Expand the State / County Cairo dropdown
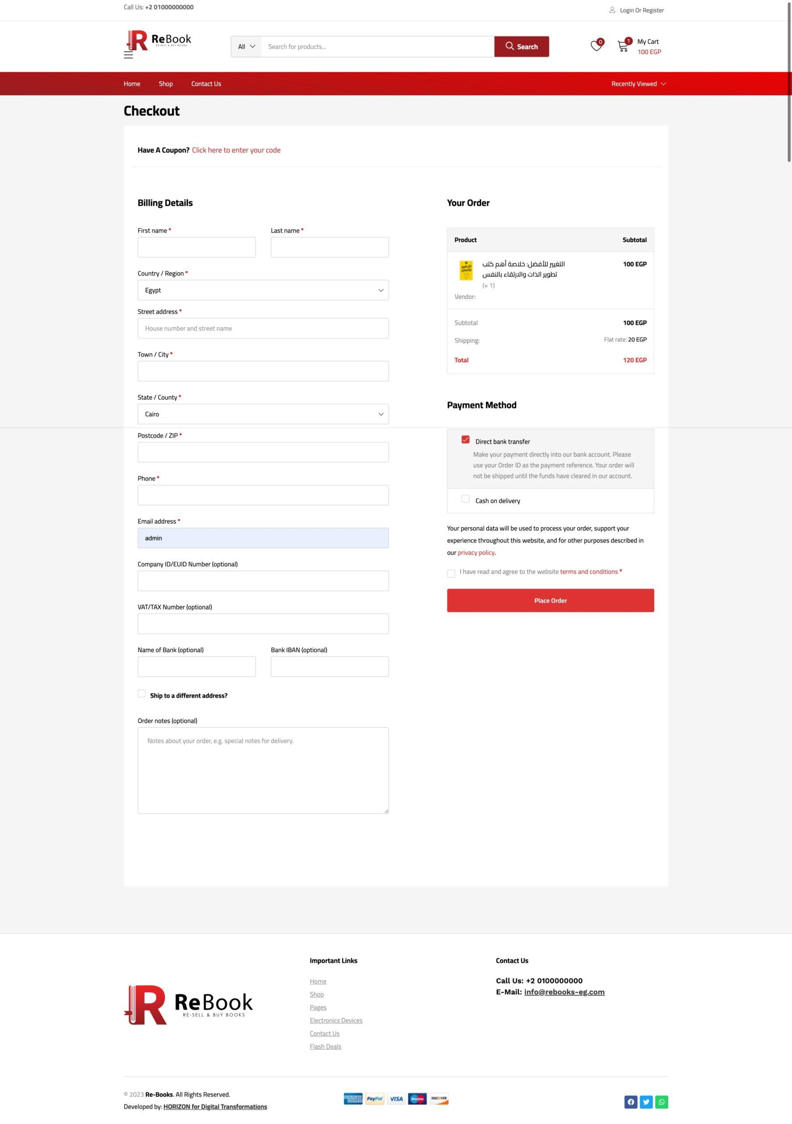Screen dimensions: 792x1124 coord(263,414)
